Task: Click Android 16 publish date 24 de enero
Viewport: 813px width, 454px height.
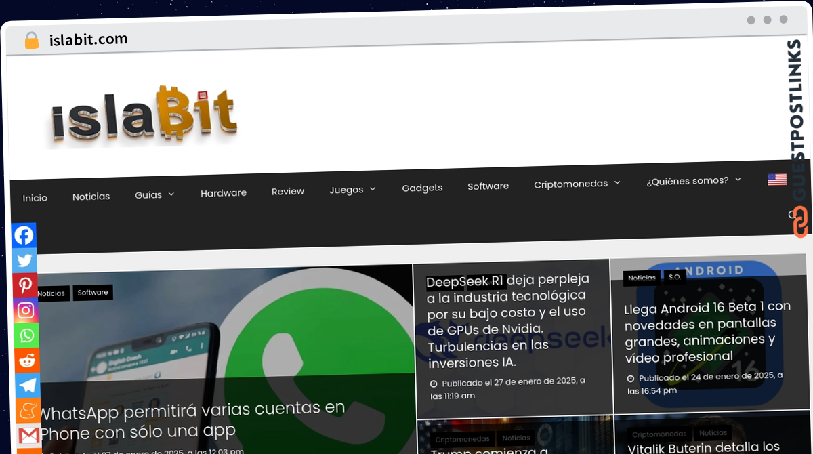Action: (x=705, y=384)
